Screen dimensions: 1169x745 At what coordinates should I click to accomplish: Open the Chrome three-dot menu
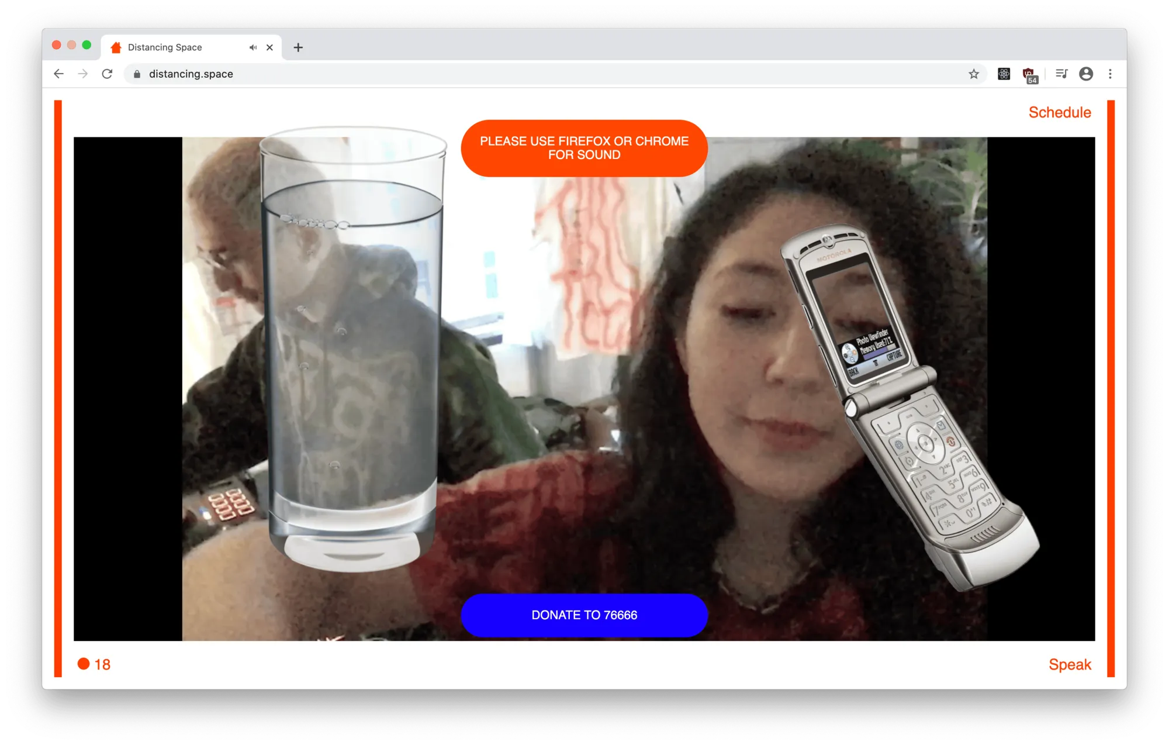coord(1110,74)
